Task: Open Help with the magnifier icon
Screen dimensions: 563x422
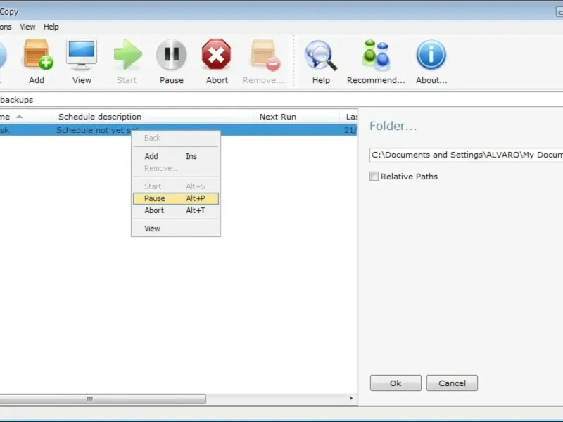Action: tap(321, 61)
